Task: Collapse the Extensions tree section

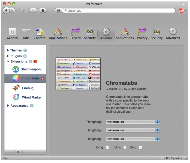Action: coord(8,61)
